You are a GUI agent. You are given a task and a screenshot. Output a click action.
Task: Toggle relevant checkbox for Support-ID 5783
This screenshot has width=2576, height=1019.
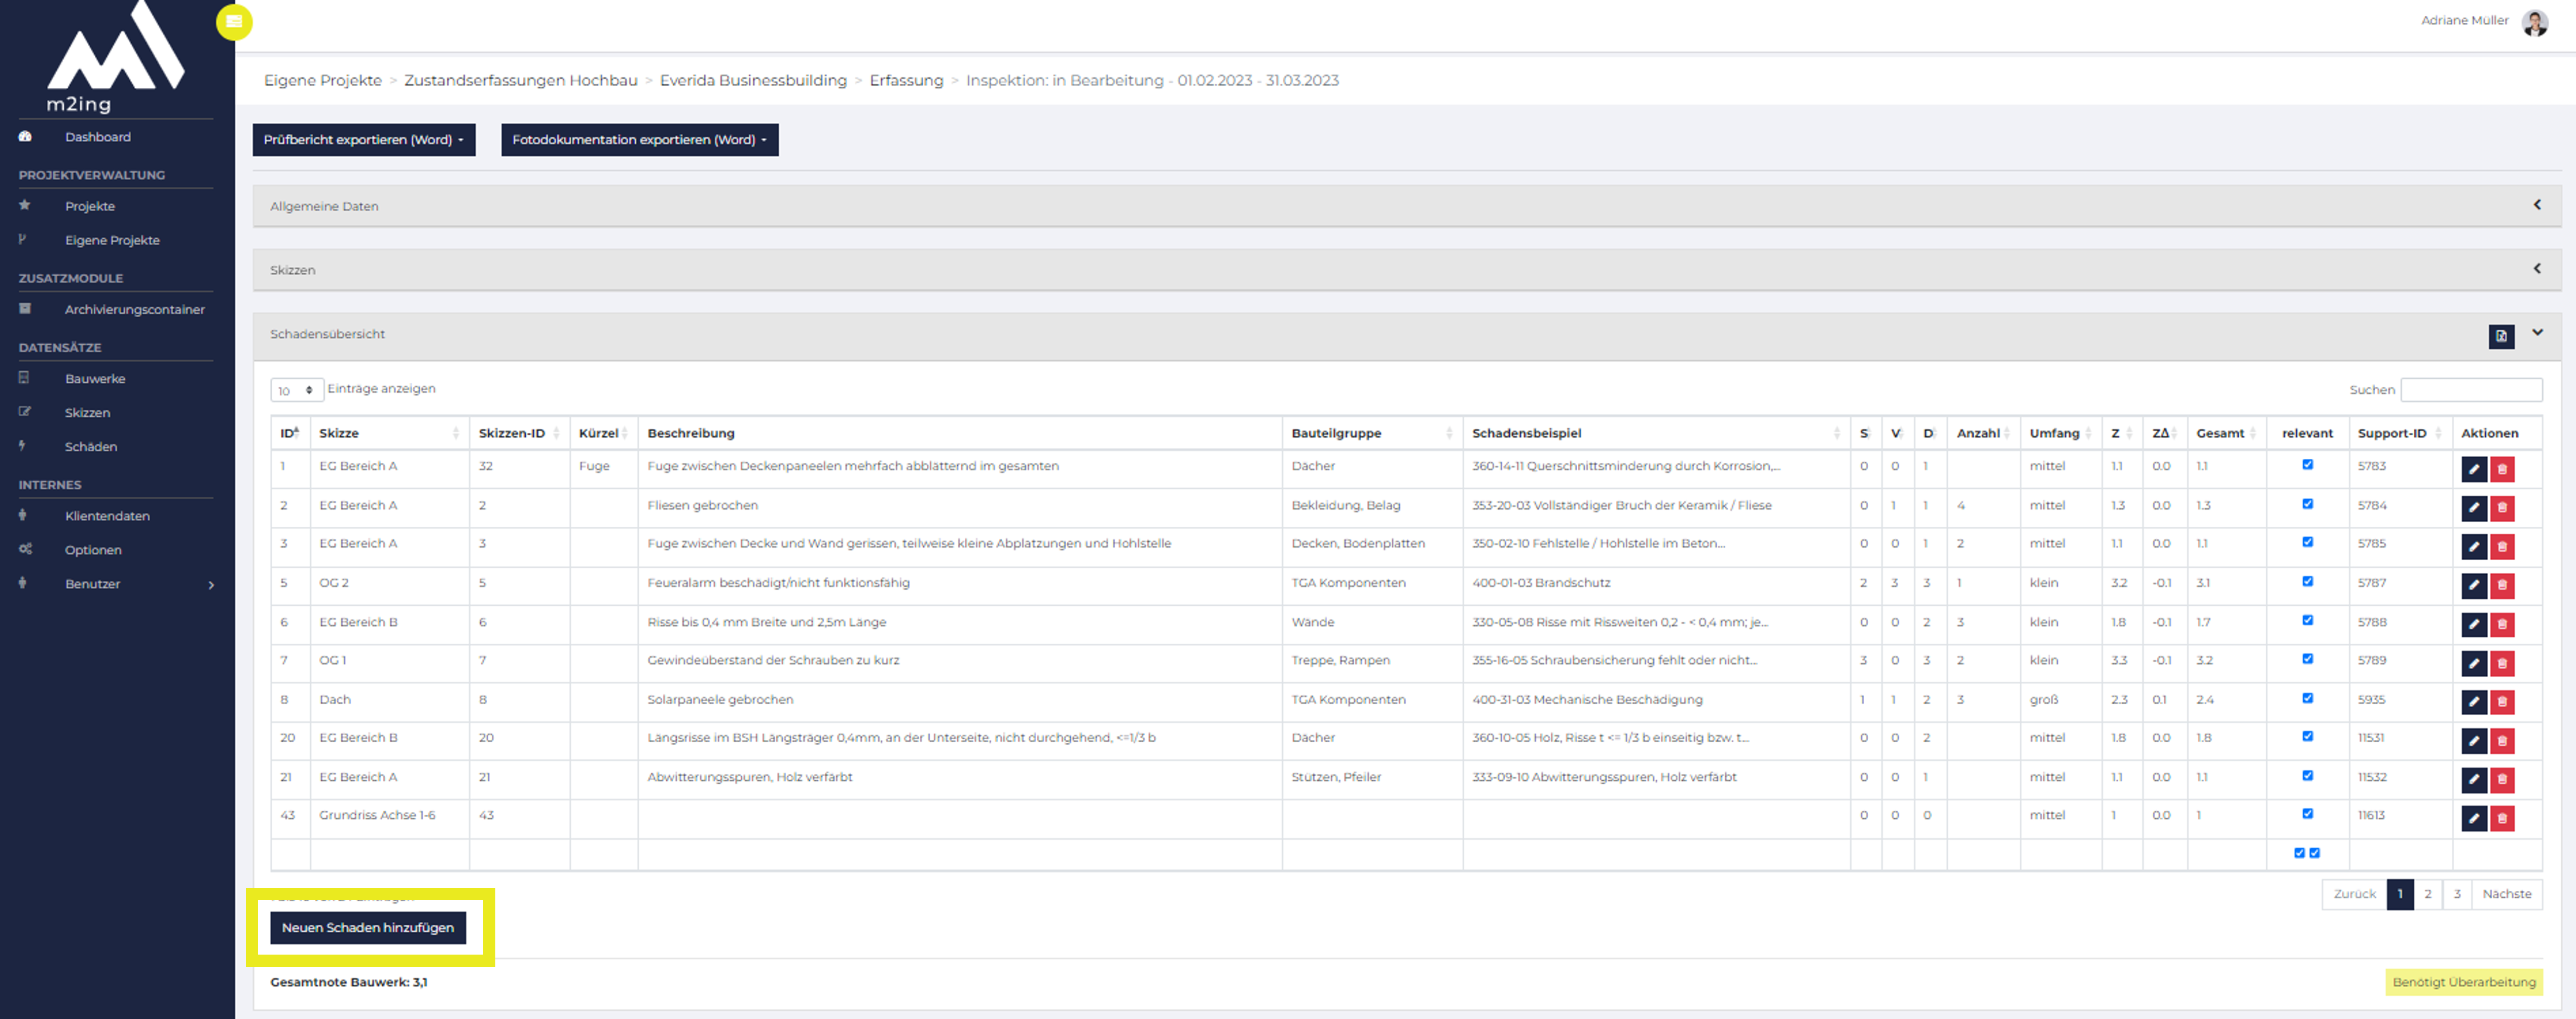[x=2307, y=464]
